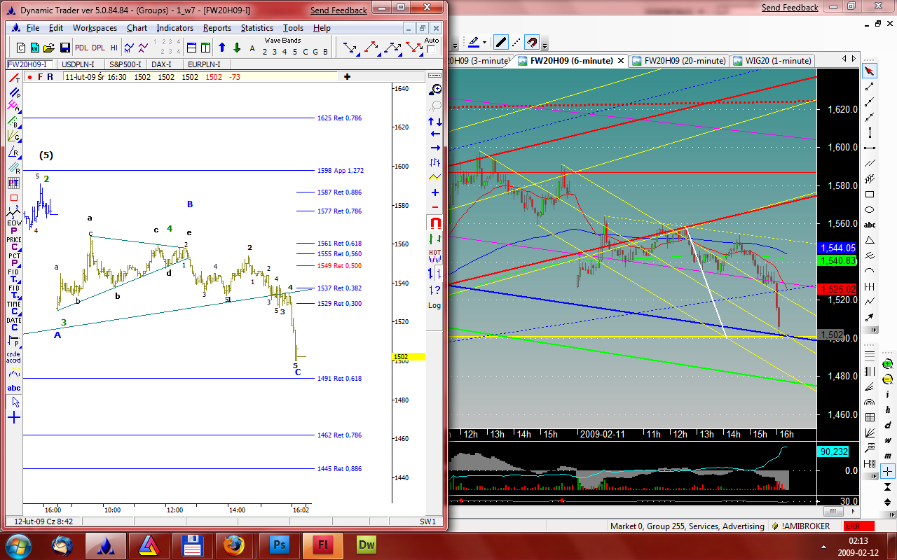The height and width of the screenshot is (560, 897).
Task: Toggle the Log scale button
Action: [x=434, y=305]
